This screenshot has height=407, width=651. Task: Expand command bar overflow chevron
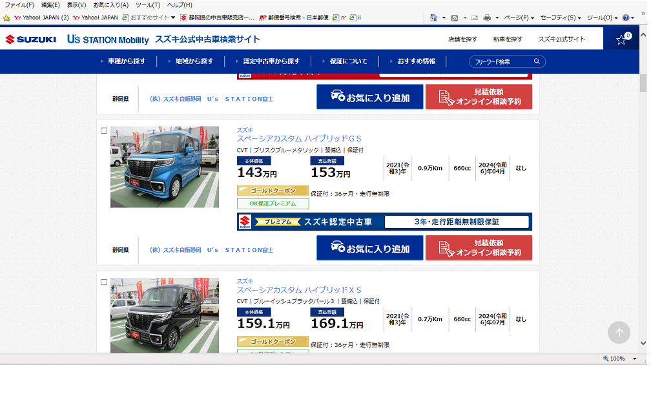click(643, 14)
